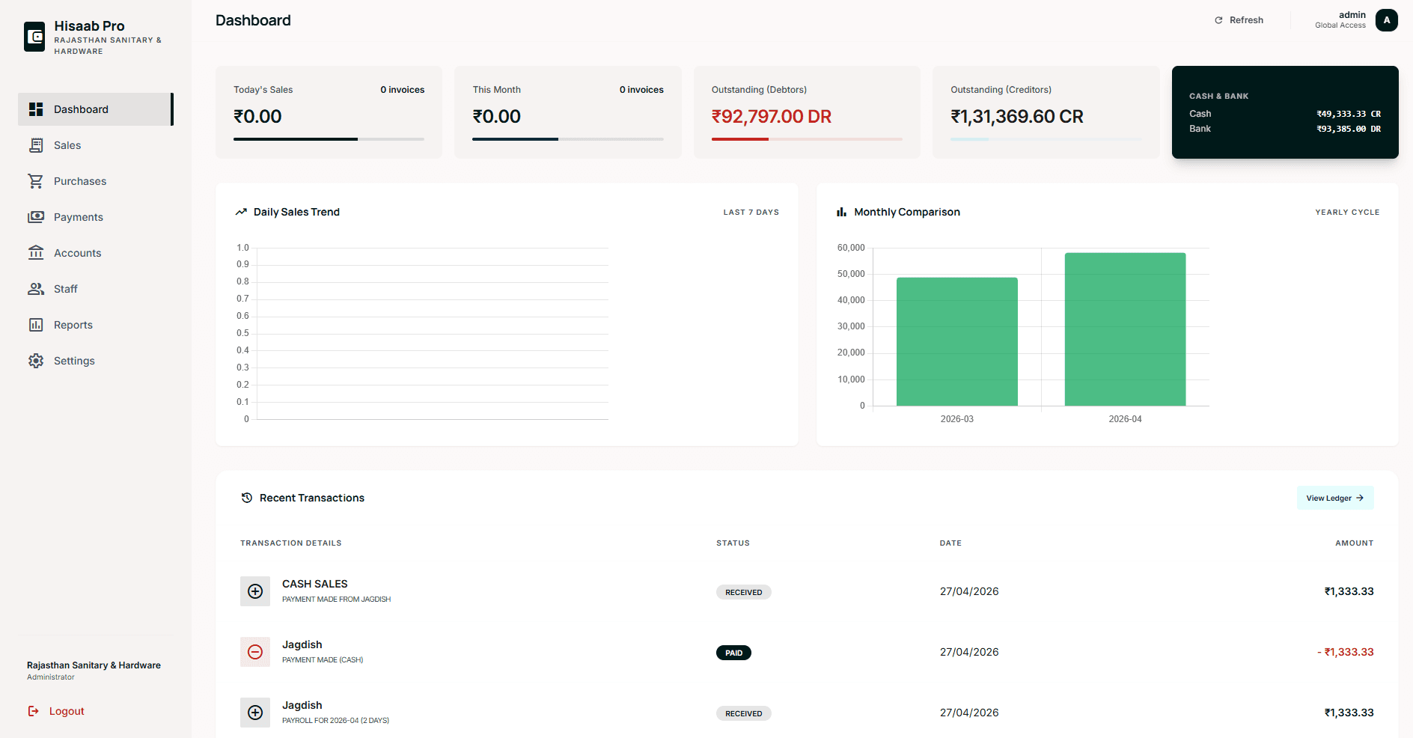Open the Dashboard menu item
This screenshot has width=1413, height=738.
pos(96,109)
